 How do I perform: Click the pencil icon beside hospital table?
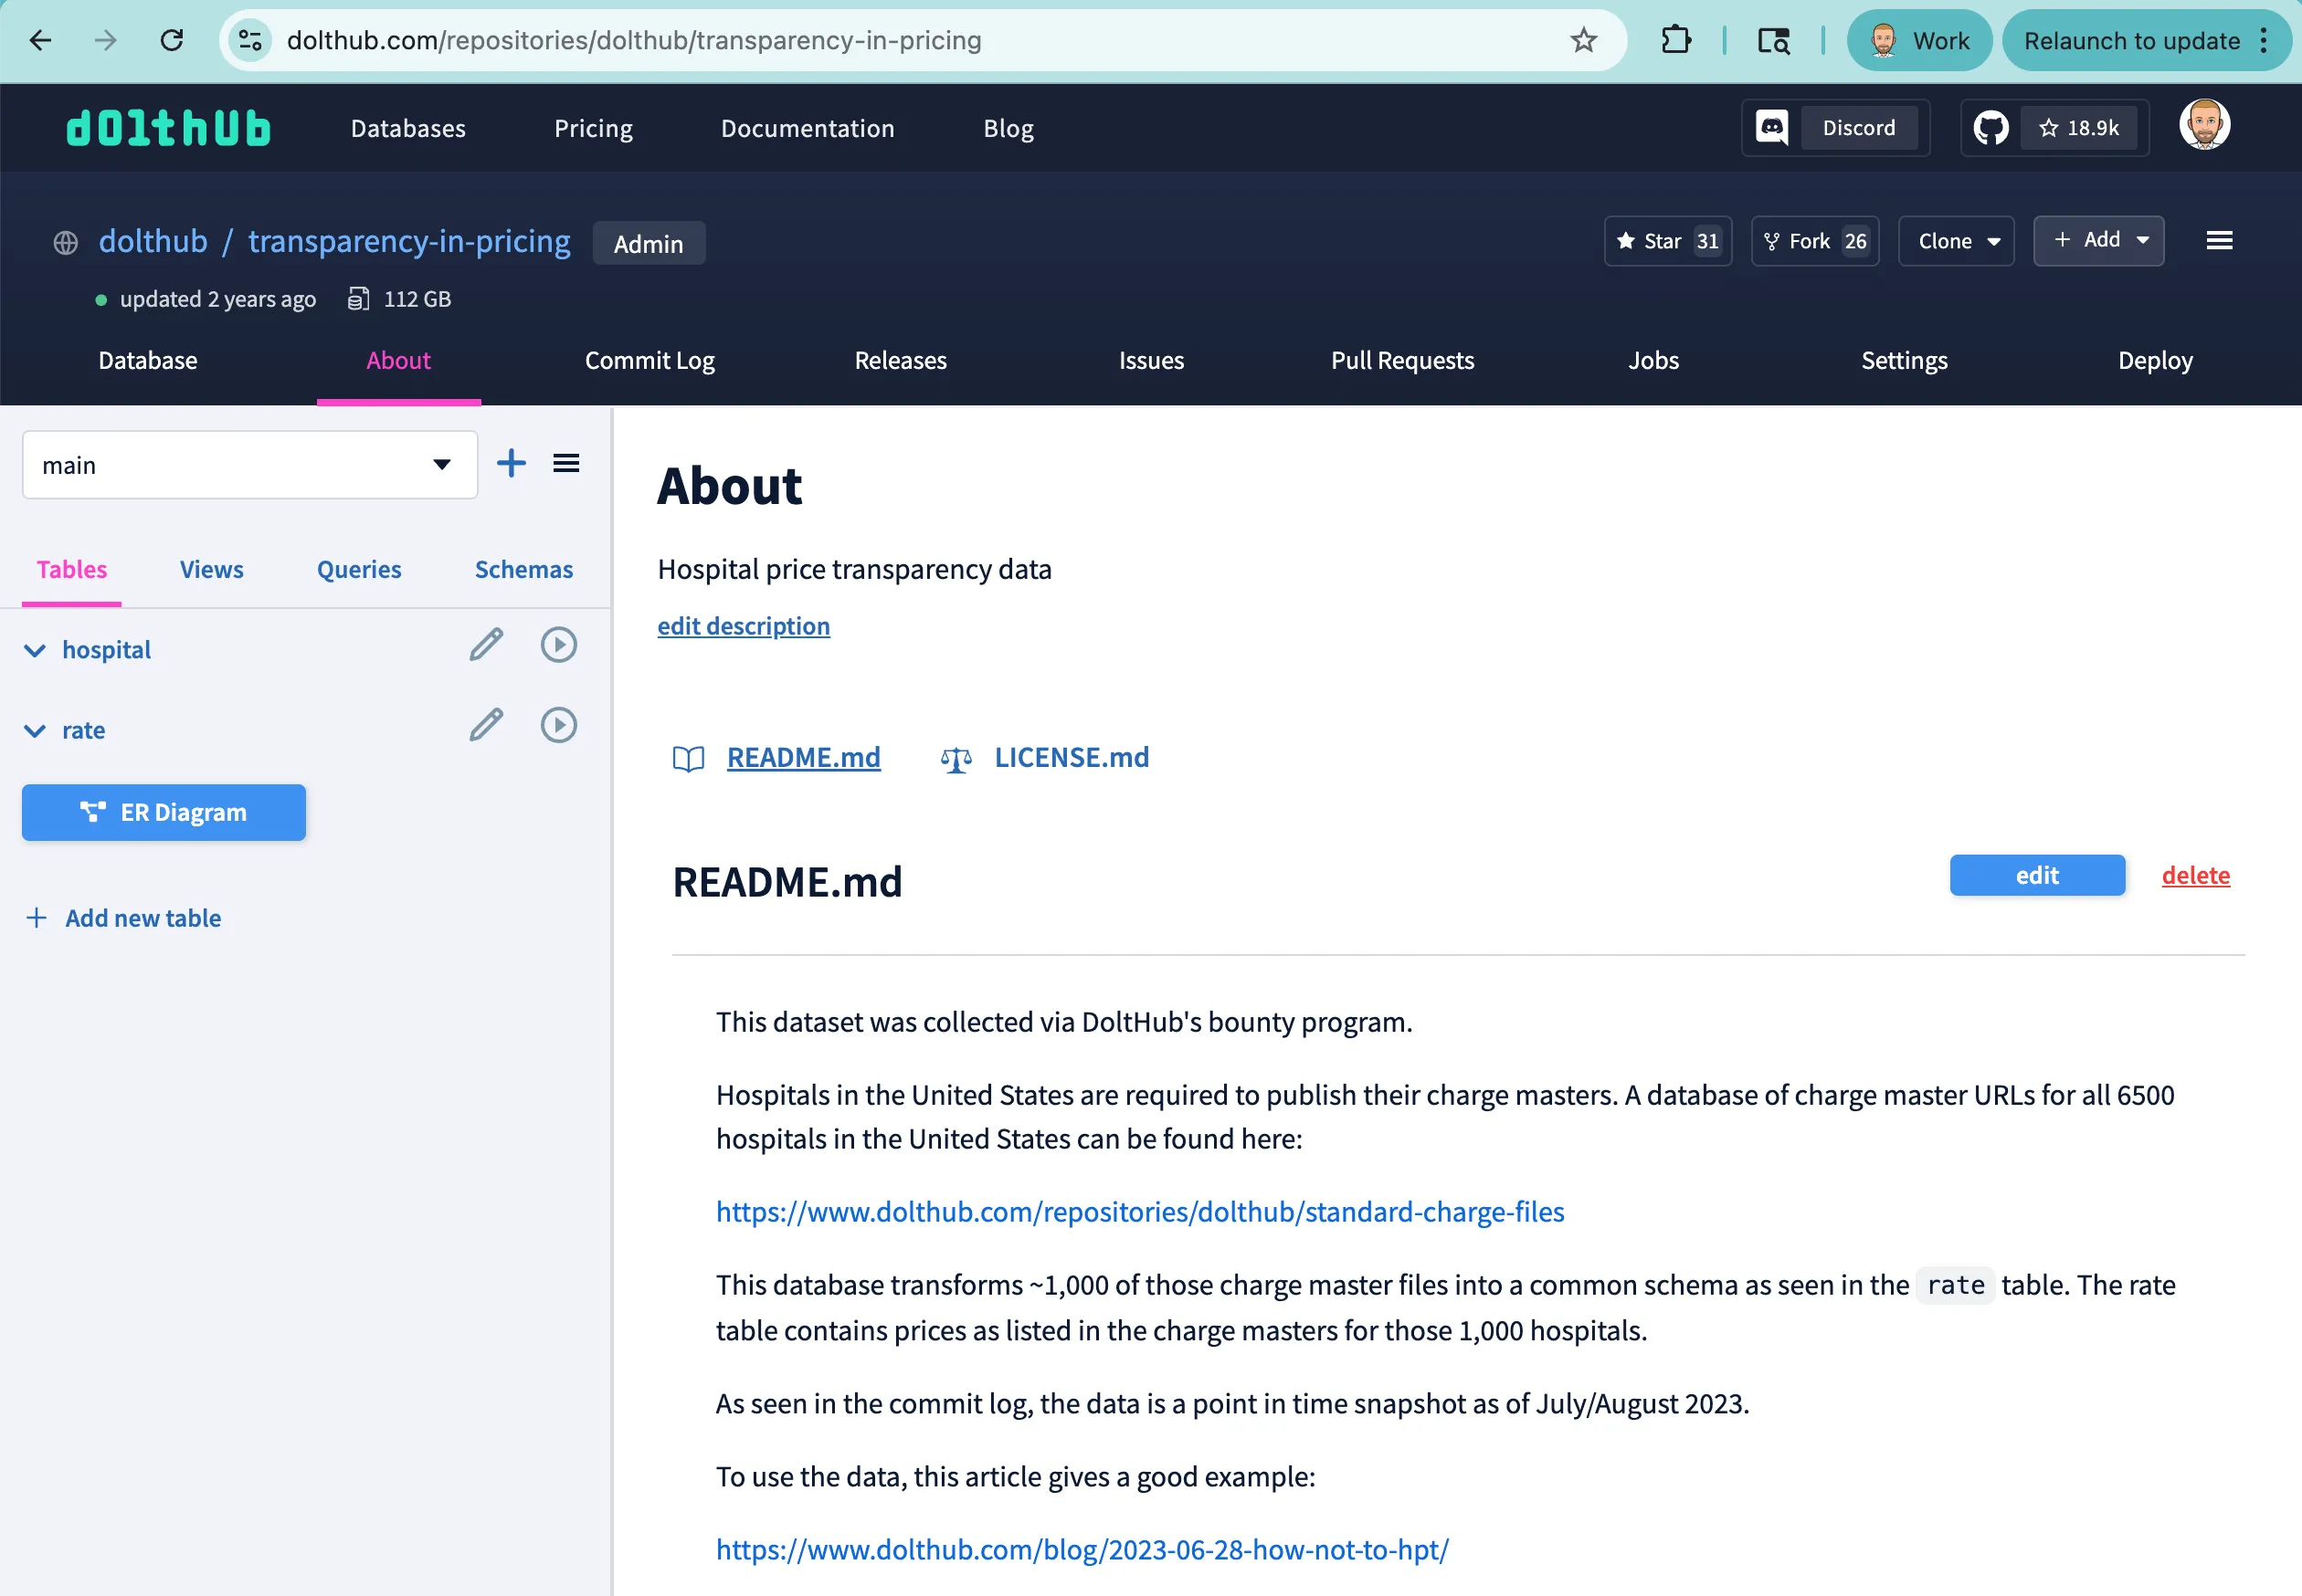486,645
